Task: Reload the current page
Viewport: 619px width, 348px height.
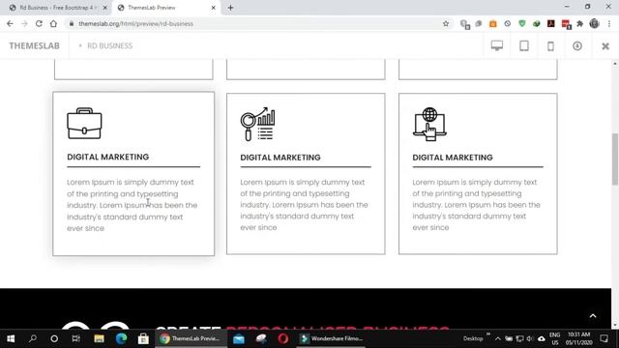Action: 39,23
